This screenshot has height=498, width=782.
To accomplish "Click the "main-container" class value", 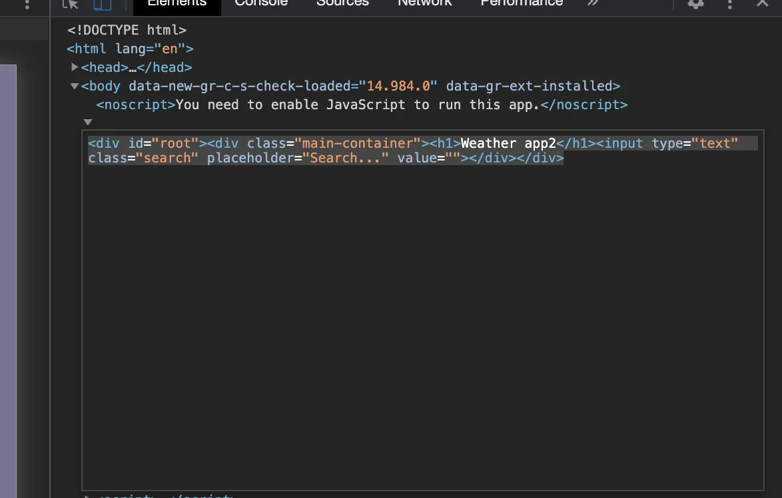I will 358,144.
